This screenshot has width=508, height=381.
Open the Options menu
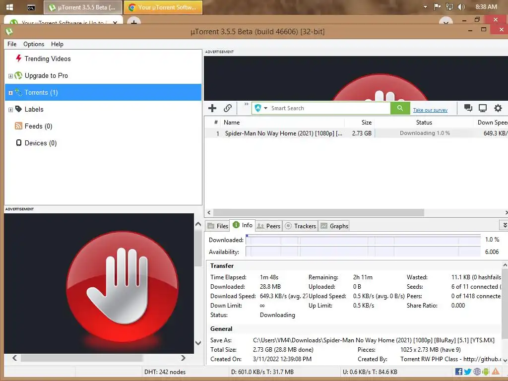(34, 44)
